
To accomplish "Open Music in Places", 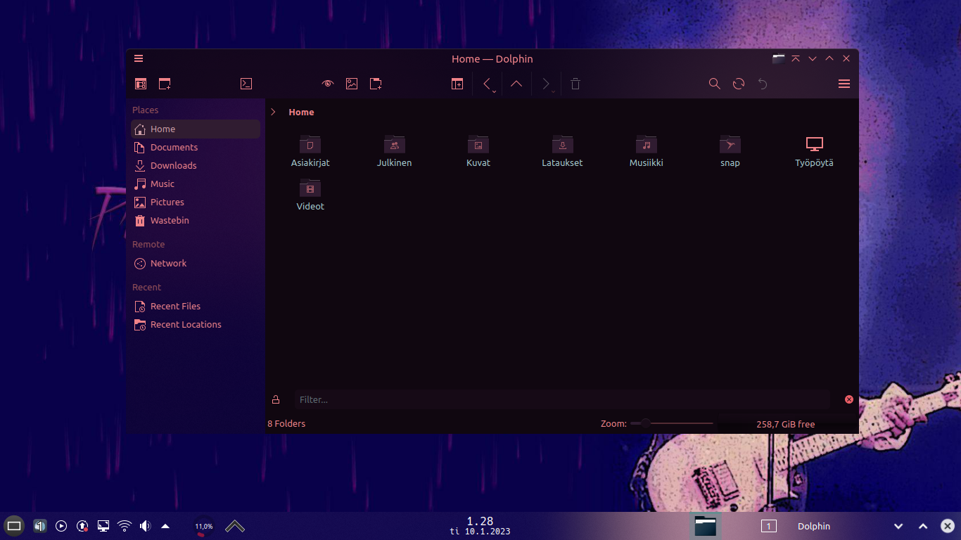I will pyautogui.click(x=196, y=184).
